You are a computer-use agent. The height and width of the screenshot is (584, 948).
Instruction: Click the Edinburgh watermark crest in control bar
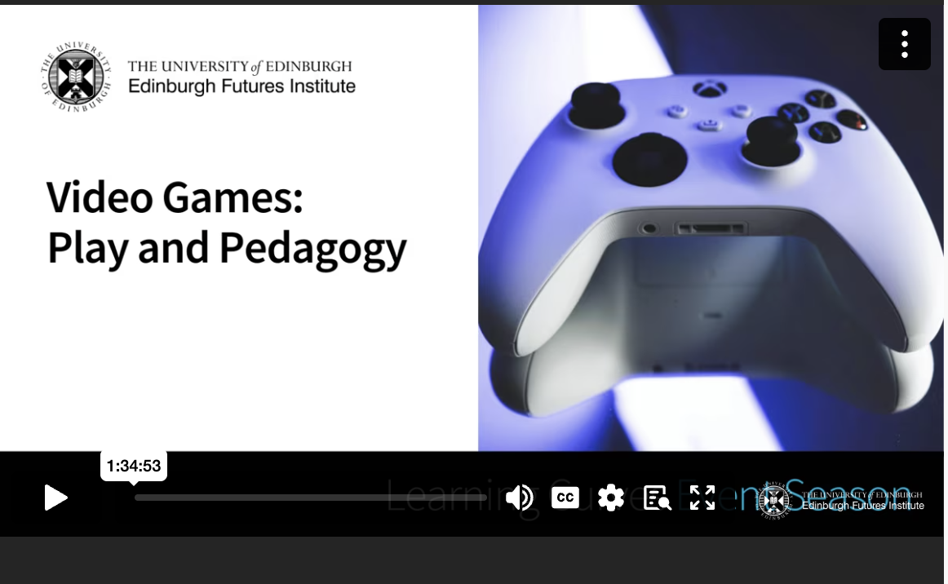click(773, 499)
